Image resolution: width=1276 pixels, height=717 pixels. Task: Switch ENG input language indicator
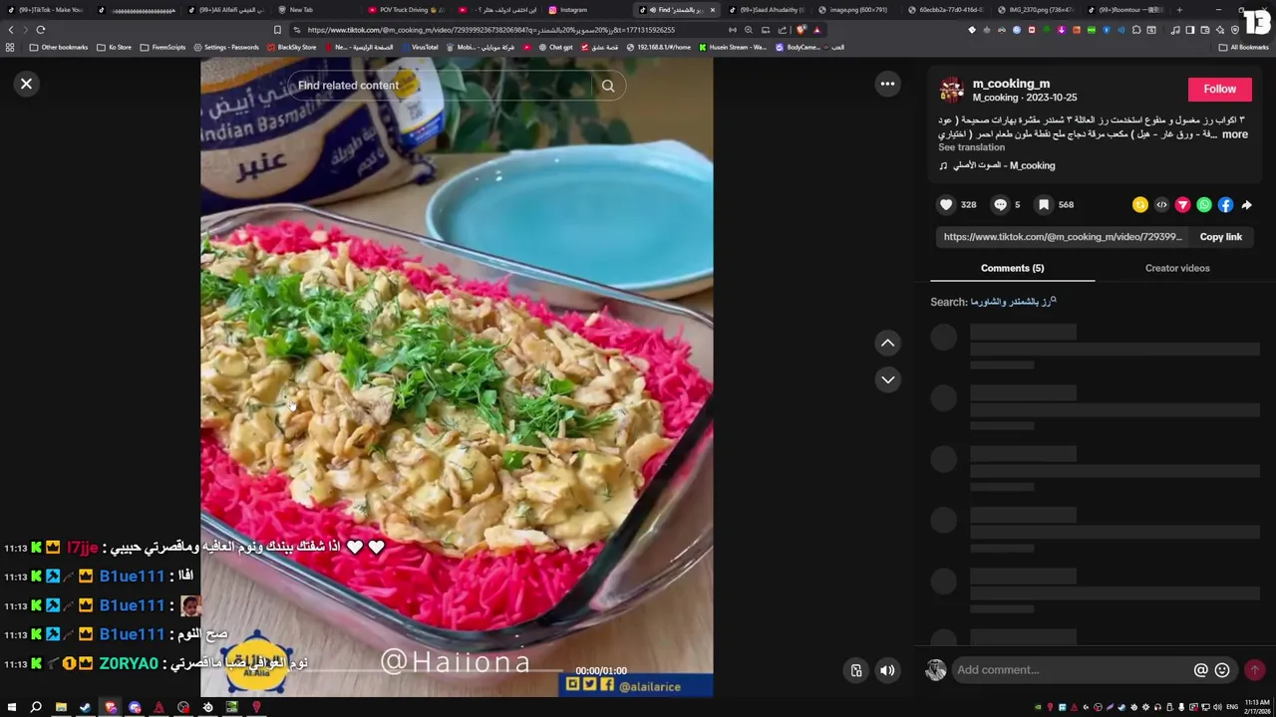(x=1234, y=707)
